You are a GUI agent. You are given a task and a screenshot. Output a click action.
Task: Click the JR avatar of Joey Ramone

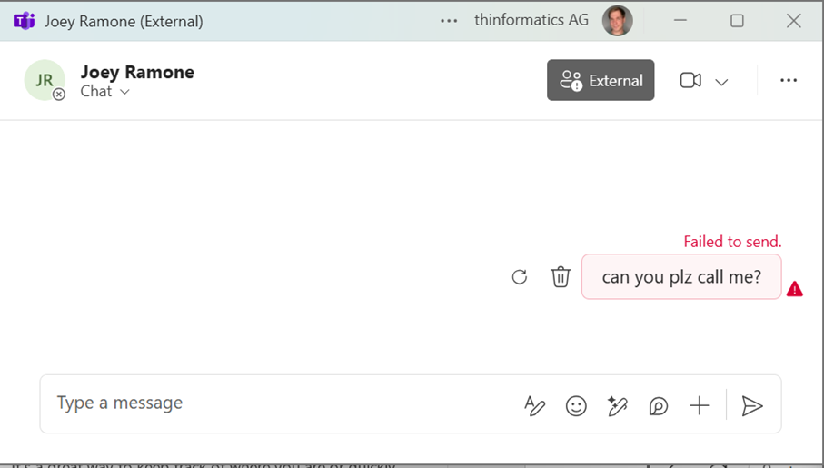click(45, 80)
